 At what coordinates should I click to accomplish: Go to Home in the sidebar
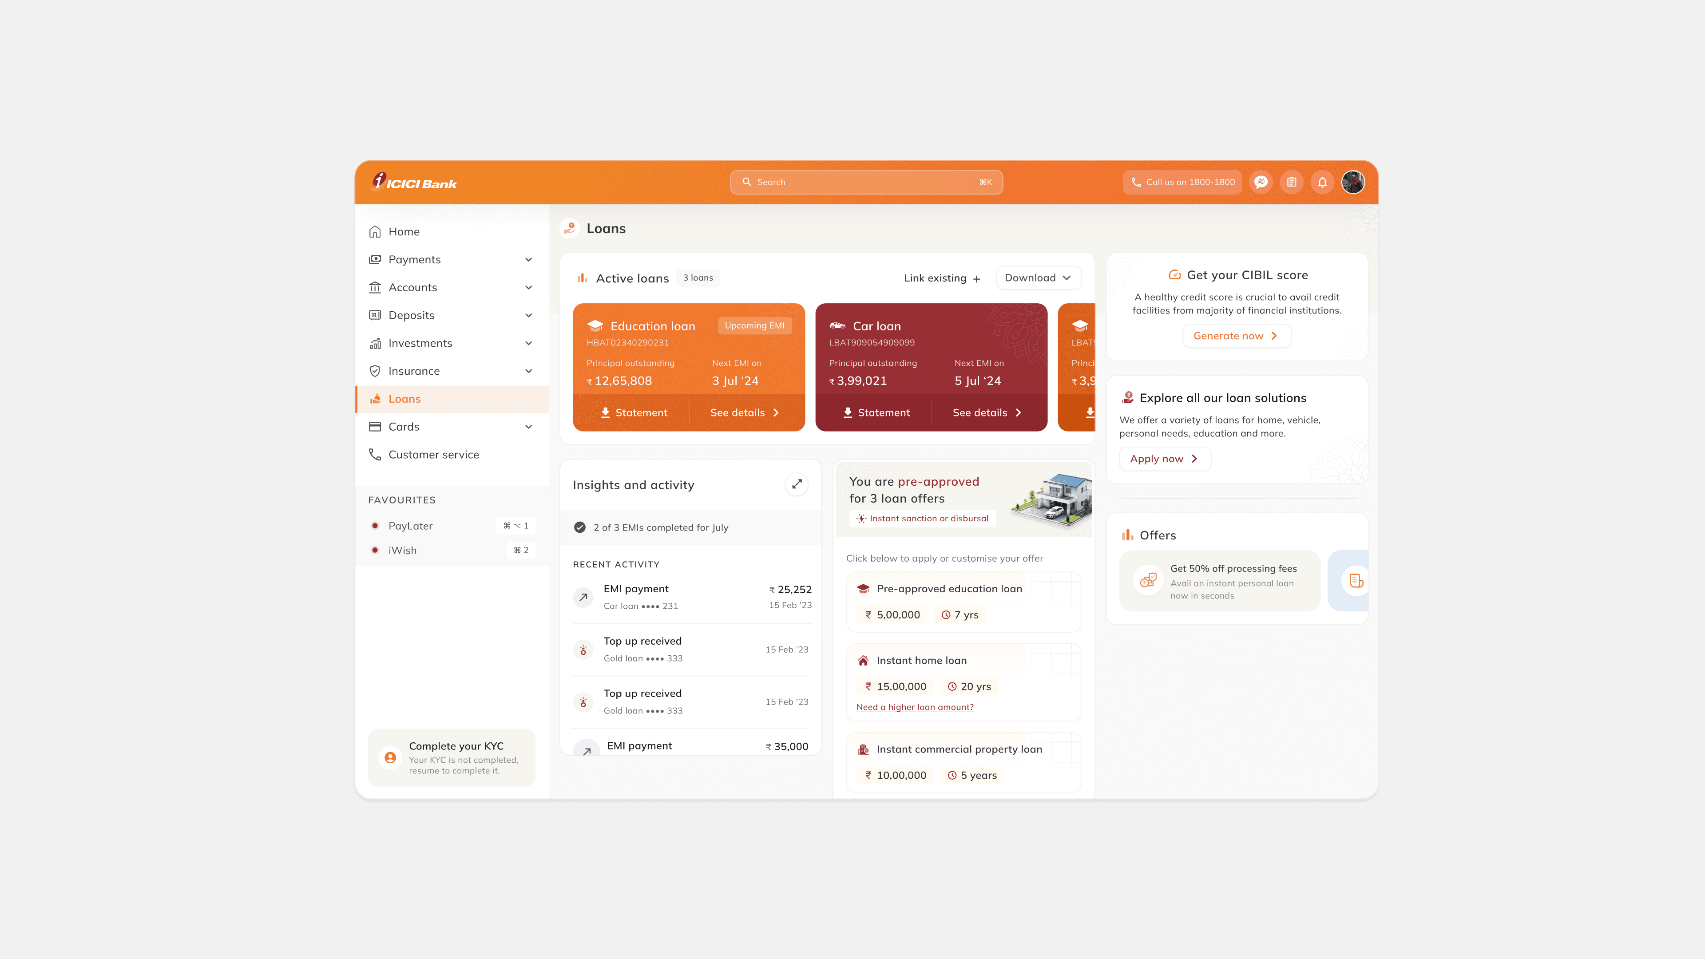coord(404,232)
